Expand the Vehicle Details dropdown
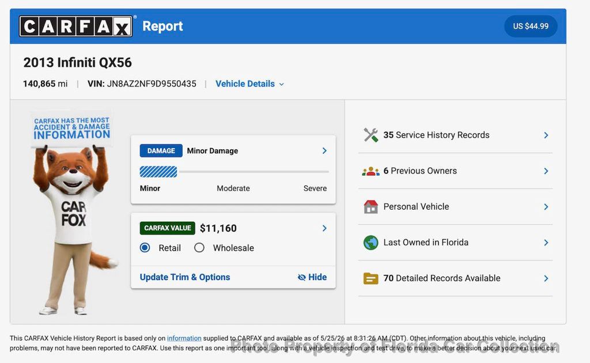Image resolution: width=590 pixels, height=363 pixels. (249, 84)
